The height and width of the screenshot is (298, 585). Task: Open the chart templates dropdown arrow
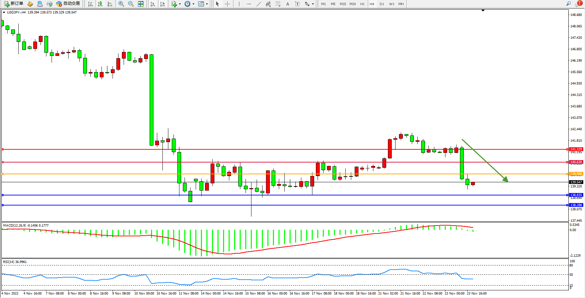(x=207, y=4)
